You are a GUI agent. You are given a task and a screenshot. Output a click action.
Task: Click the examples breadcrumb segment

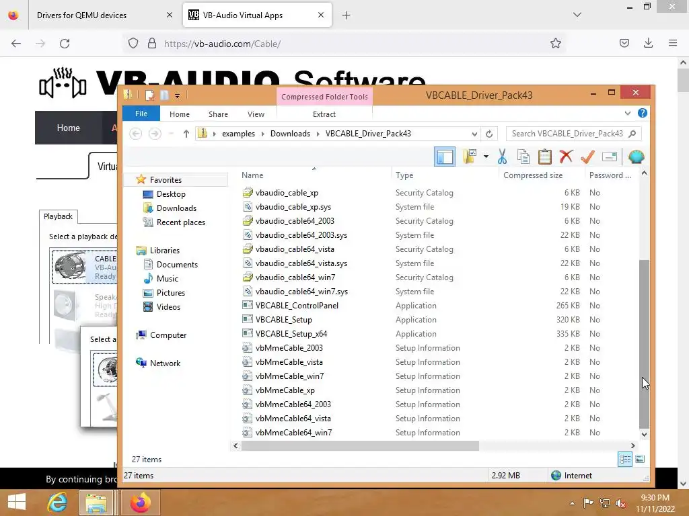coord(238,134)
